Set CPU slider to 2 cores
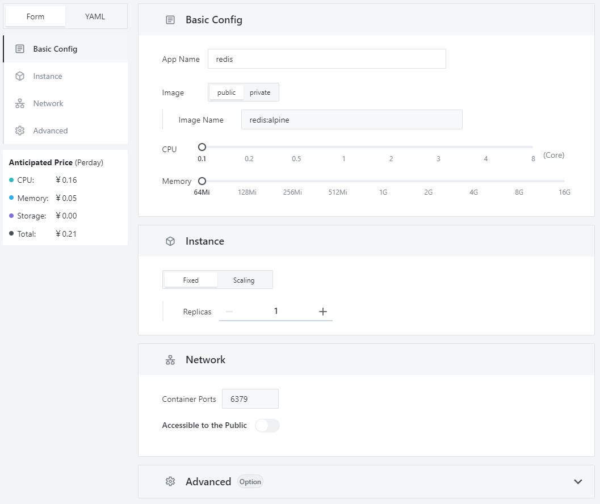This screenshot has height=504, width=600. [391, 147]
